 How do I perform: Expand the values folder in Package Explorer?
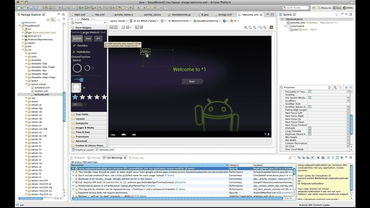click(26, 102)
